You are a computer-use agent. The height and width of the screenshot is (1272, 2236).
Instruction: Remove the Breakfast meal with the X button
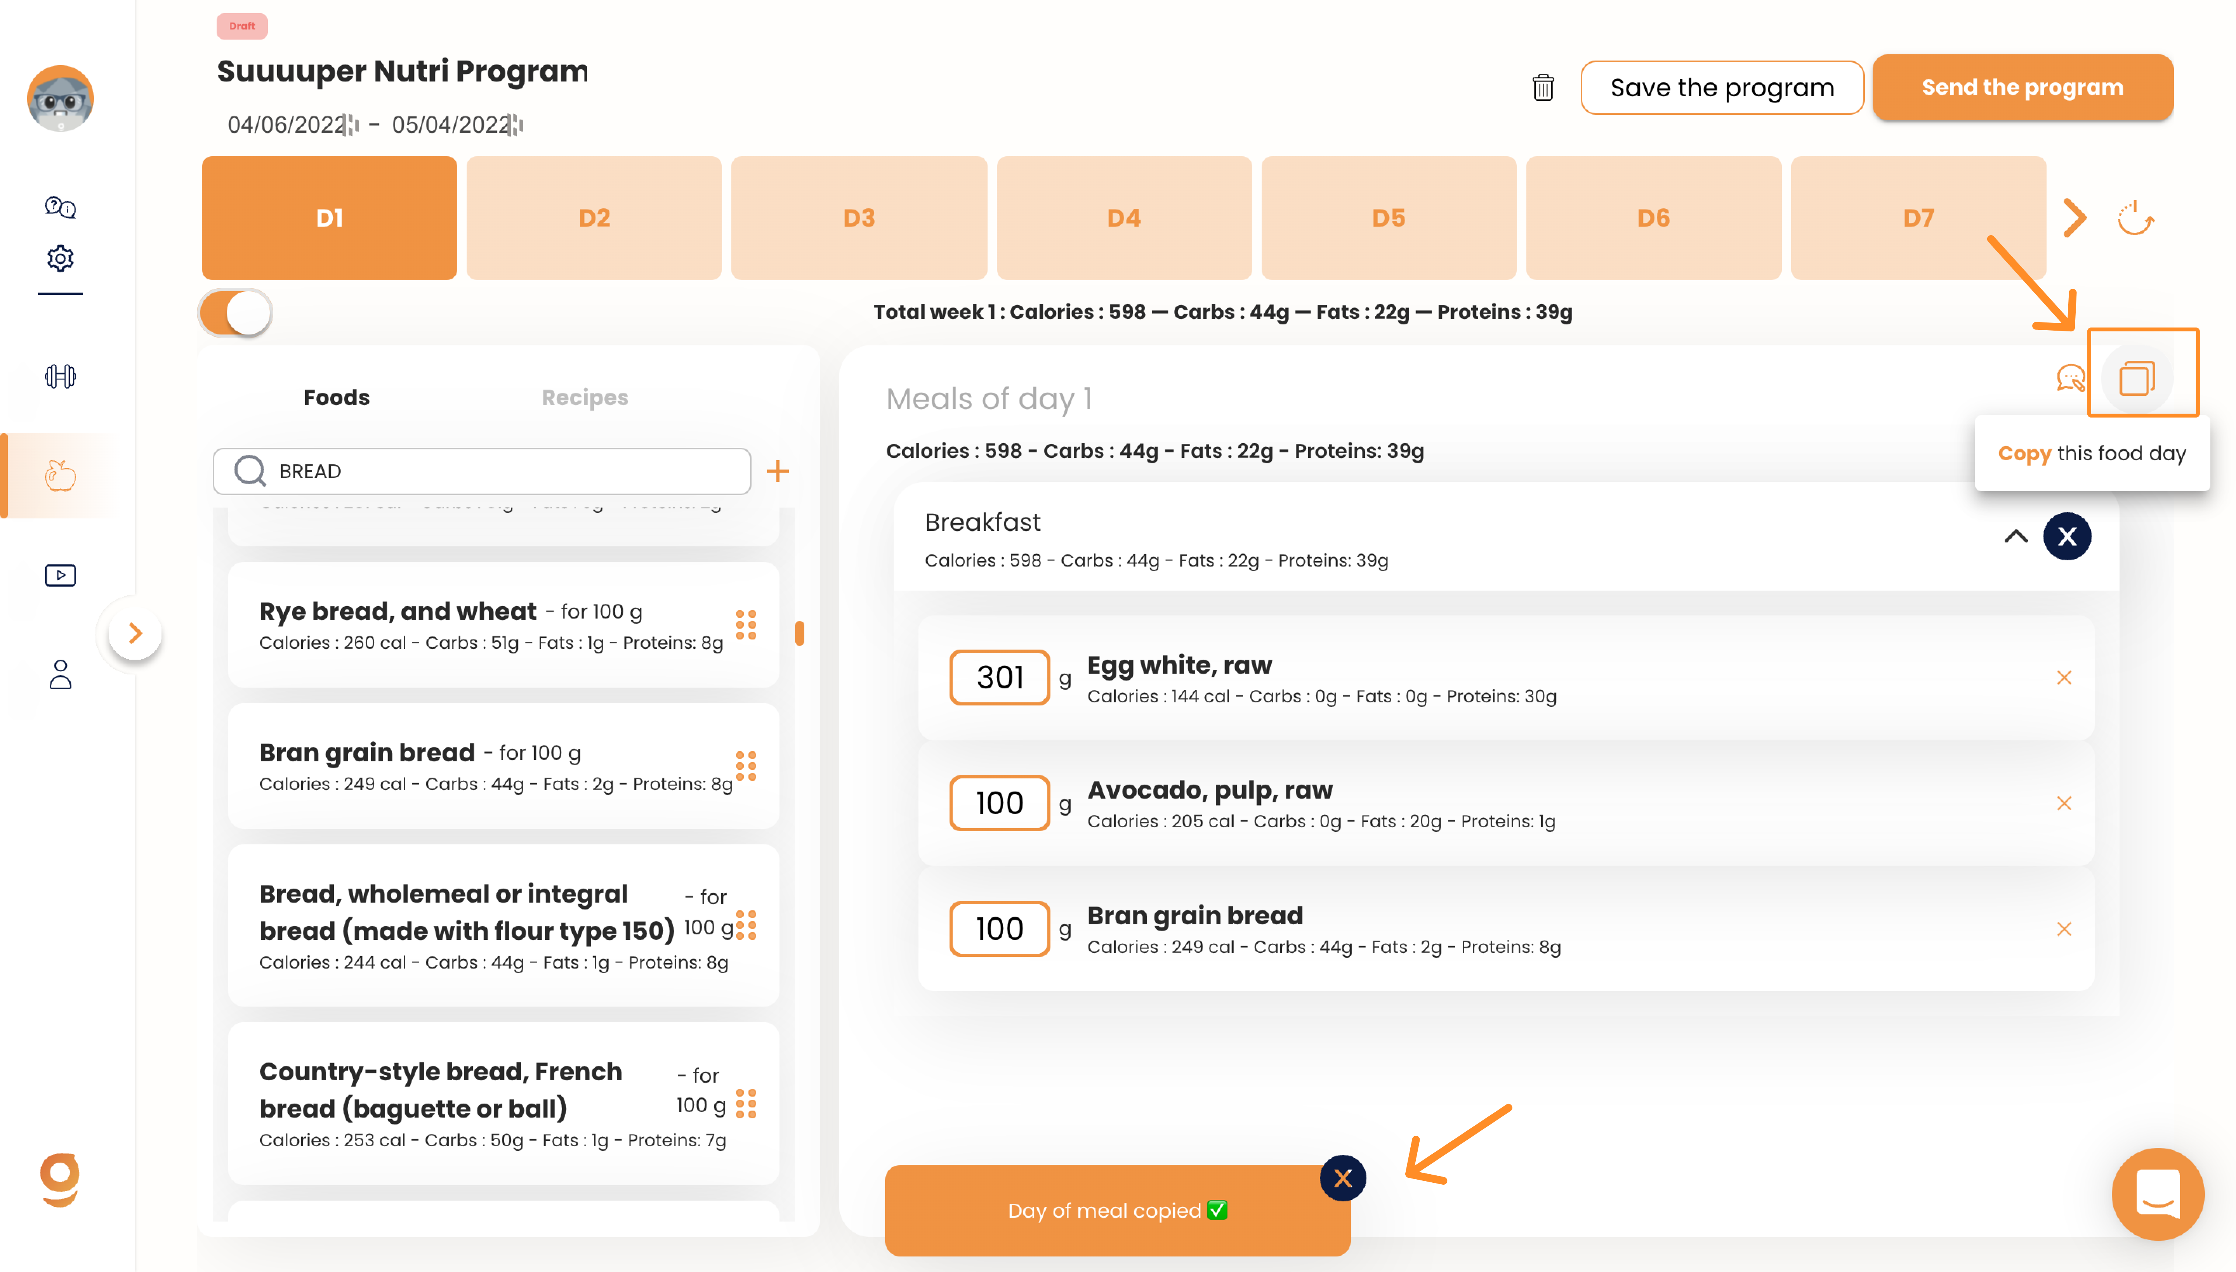2066,536
